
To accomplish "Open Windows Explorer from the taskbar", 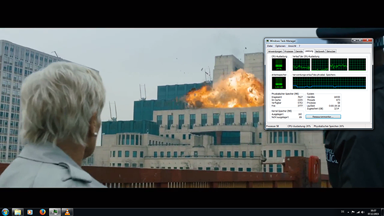I will coord(18,212).
